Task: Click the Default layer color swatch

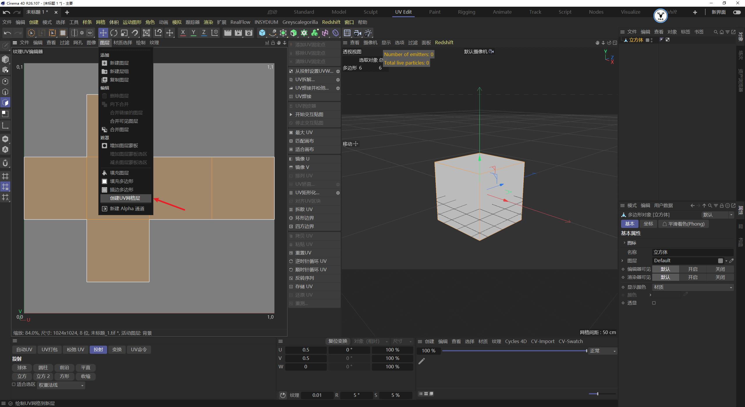Action: [x=720, y=260]
